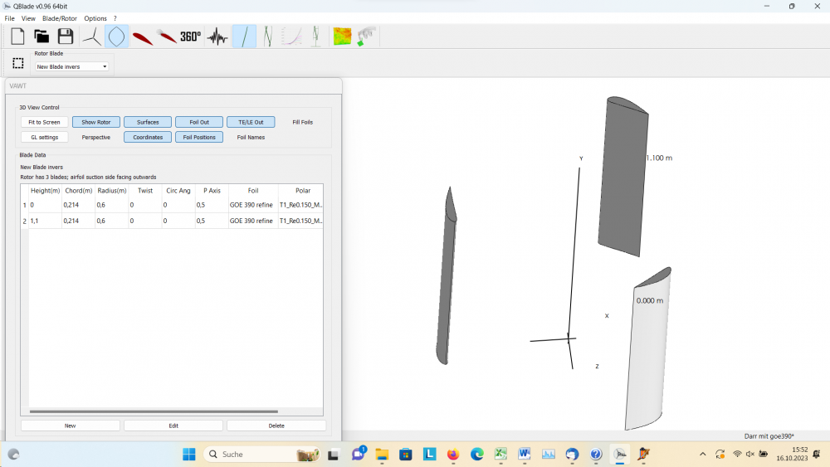The width and height of the screenshot is (830, 467).
Task: Click the 360° polar extrapolation icon
Action: [x=191, y=36]
